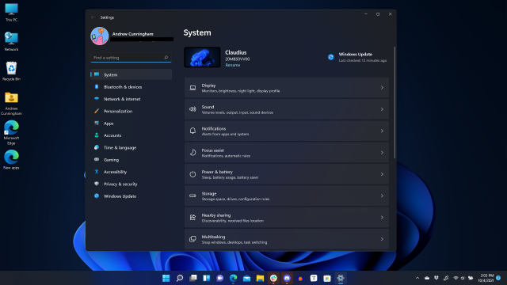
Task: Select This PC desktop icon
Action: click(11, 13)
